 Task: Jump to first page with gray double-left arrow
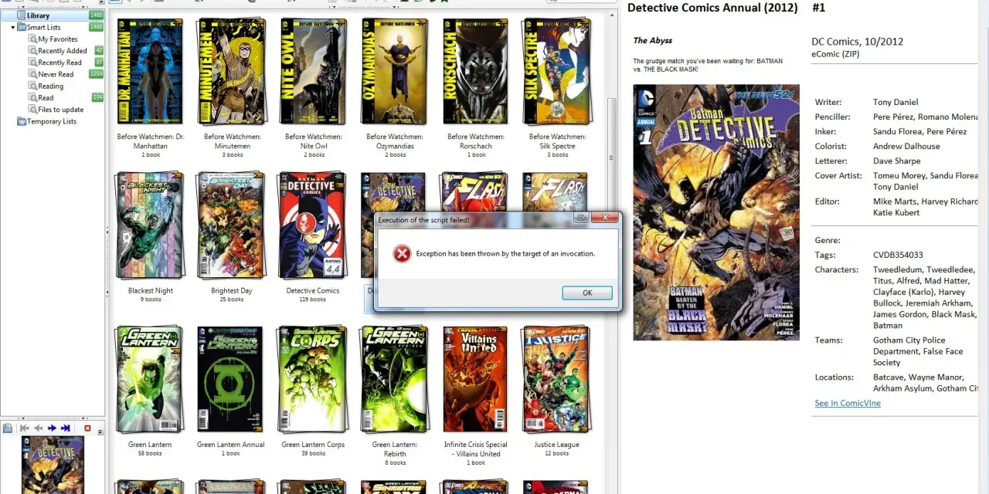point(25,428)
